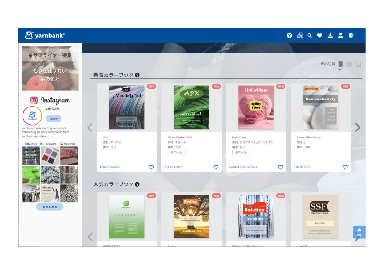Switch to grid display view
Screen dimensions: 384x275
(x=349, y=64)
